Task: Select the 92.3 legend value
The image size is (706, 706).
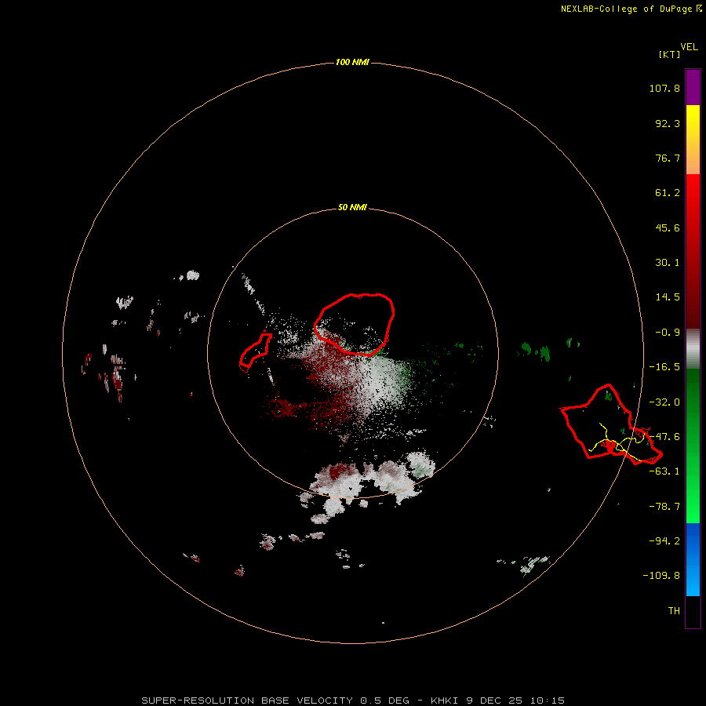Action: click(x=668, y=123)
